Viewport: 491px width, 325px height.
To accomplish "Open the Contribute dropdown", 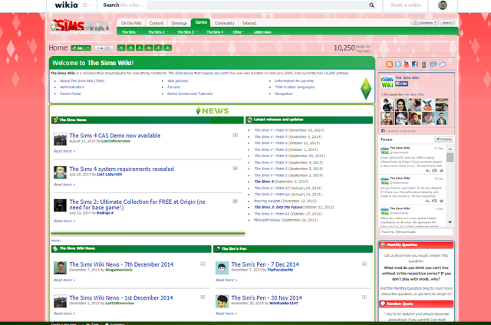I will 424,22.
